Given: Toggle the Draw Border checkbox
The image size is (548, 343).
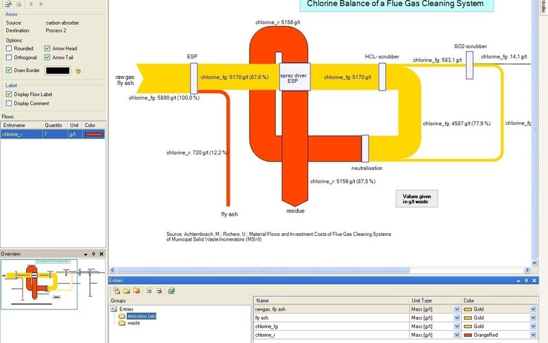Looking at the screenshot, I should pos(9,71).
